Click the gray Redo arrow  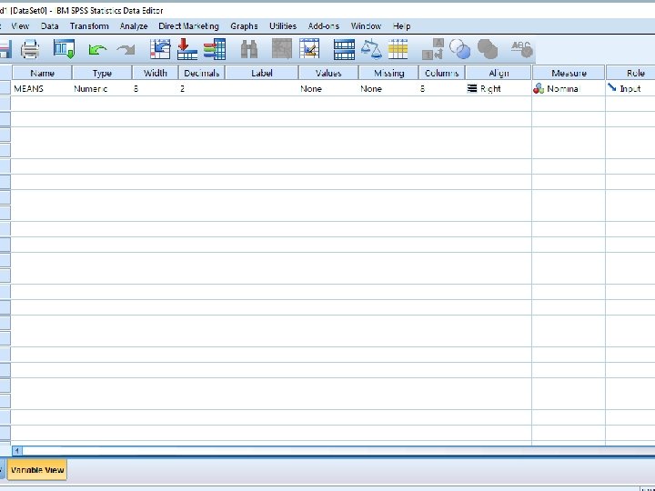click(126, 50)
